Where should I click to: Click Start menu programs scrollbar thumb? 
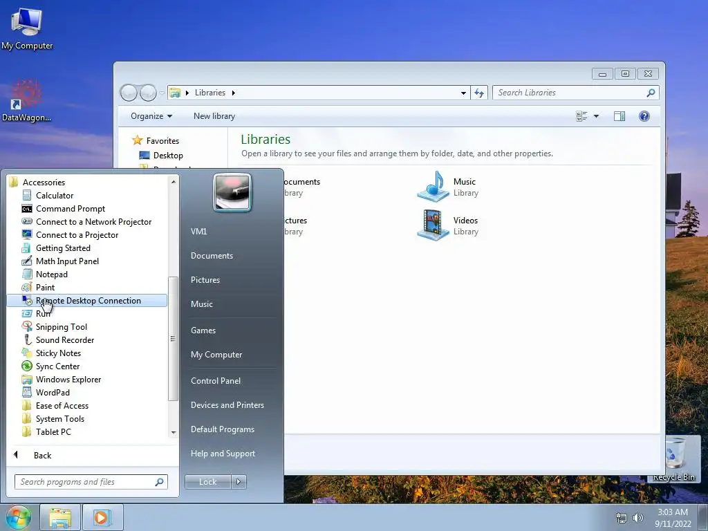172,339
